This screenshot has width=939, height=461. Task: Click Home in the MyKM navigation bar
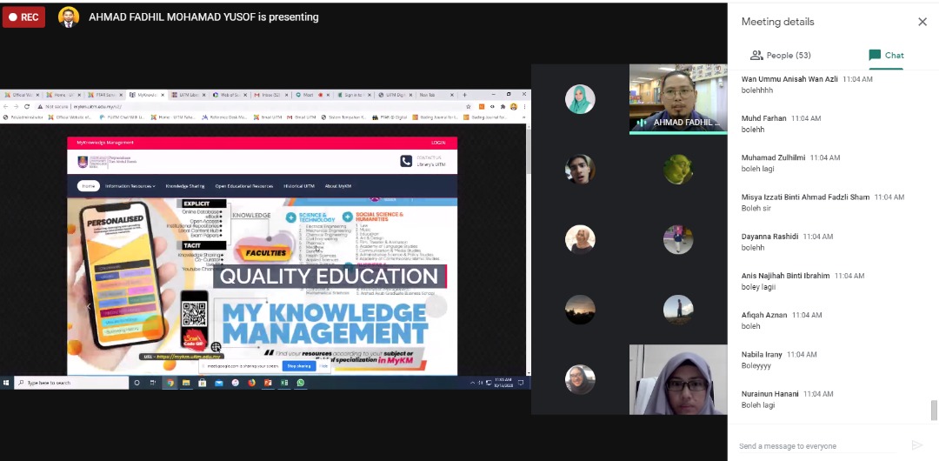[89, 186]
